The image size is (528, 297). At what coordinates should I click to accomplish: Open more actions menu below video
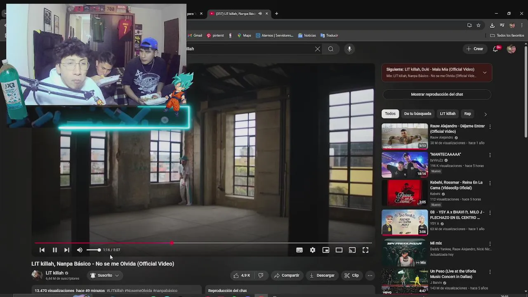coord(370,276)
